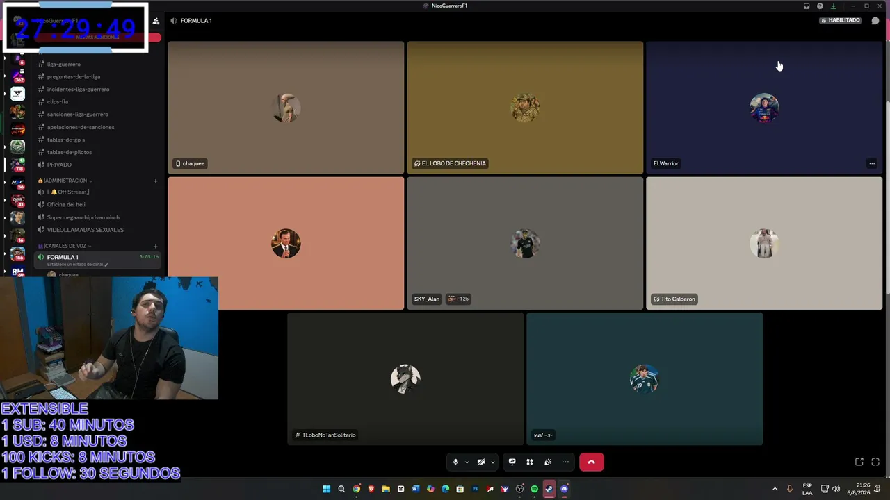Add channel to CANALES DE VOZ category
This screenshot has height=500, width=890.
[155, 246]
